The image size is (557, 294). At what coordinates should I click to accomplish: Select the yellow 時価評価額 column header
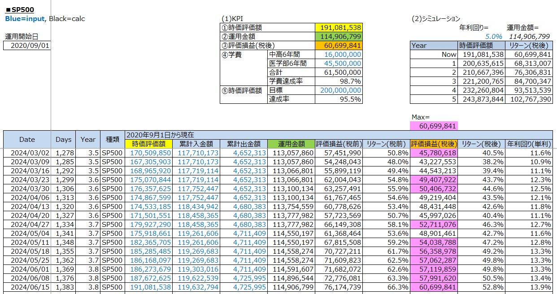(148, 144)
